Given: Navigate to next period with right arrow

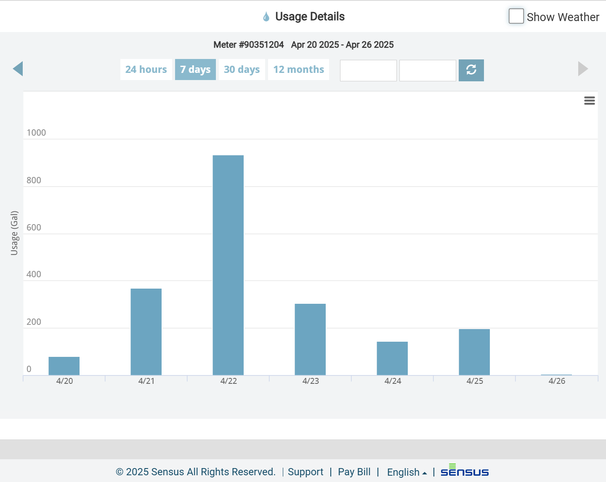Looking at the screenshot, I should pos(583,68).
